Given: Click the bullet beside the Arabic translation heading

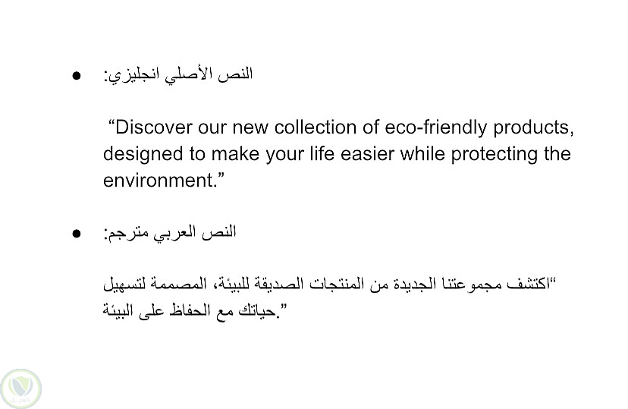Looking at the screenshot, I should click(x=77, y=234).
